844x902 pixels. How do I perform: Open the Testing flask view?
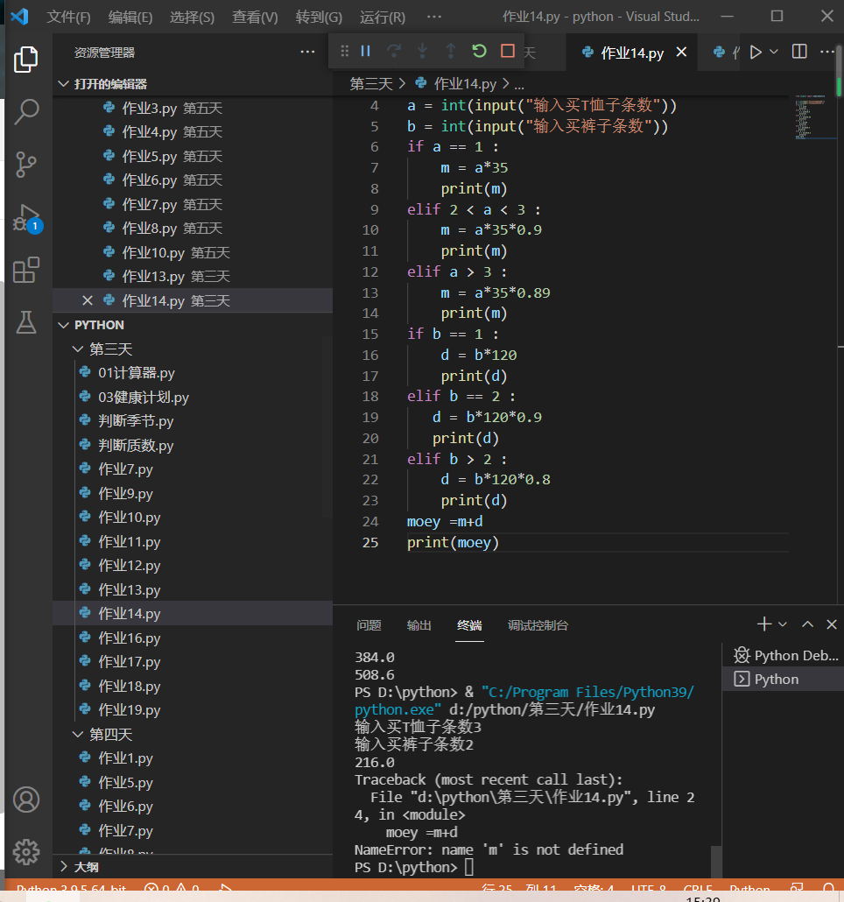26,323
